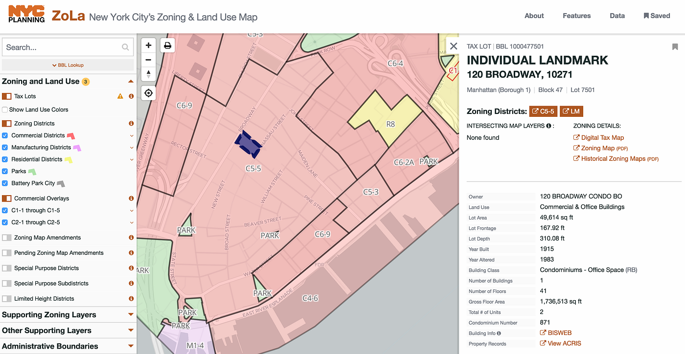Click the NYC Planning logo
This screenshot has width=685, height=354.
[x=27, y=14]
